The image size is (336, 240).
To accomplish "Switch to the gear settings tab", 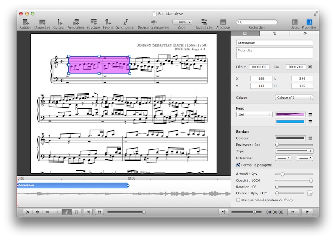I will click(x=305, y=34).
